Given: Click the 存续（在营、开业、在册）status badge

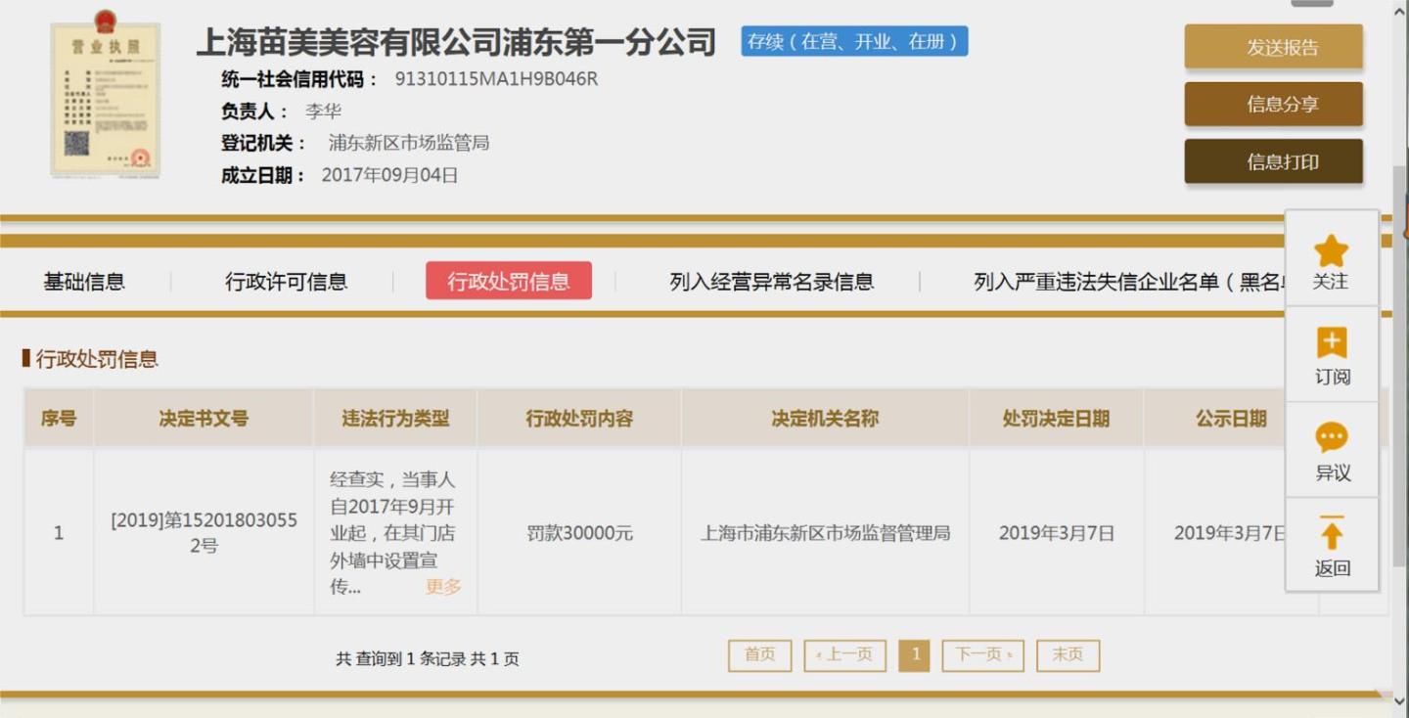Looking at the screenshot, I should click(854, 41).
